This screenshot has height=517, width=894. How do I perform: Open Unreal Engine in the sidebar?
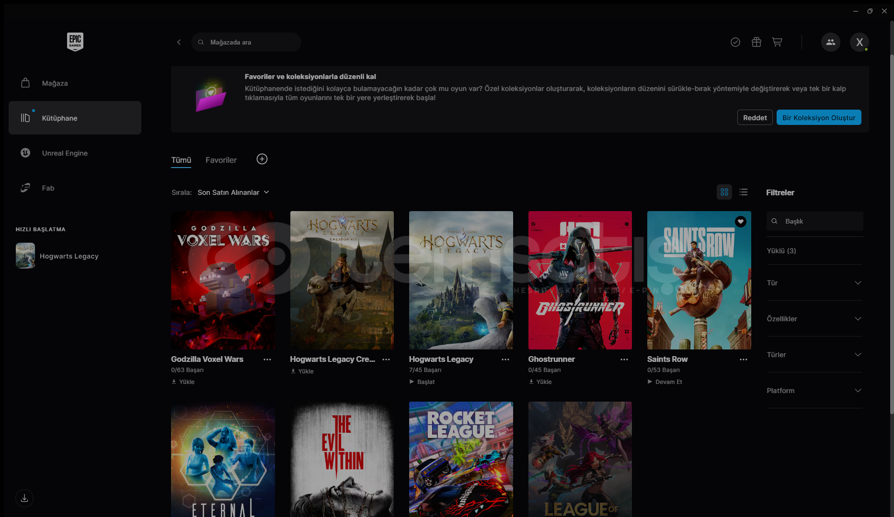65,153
